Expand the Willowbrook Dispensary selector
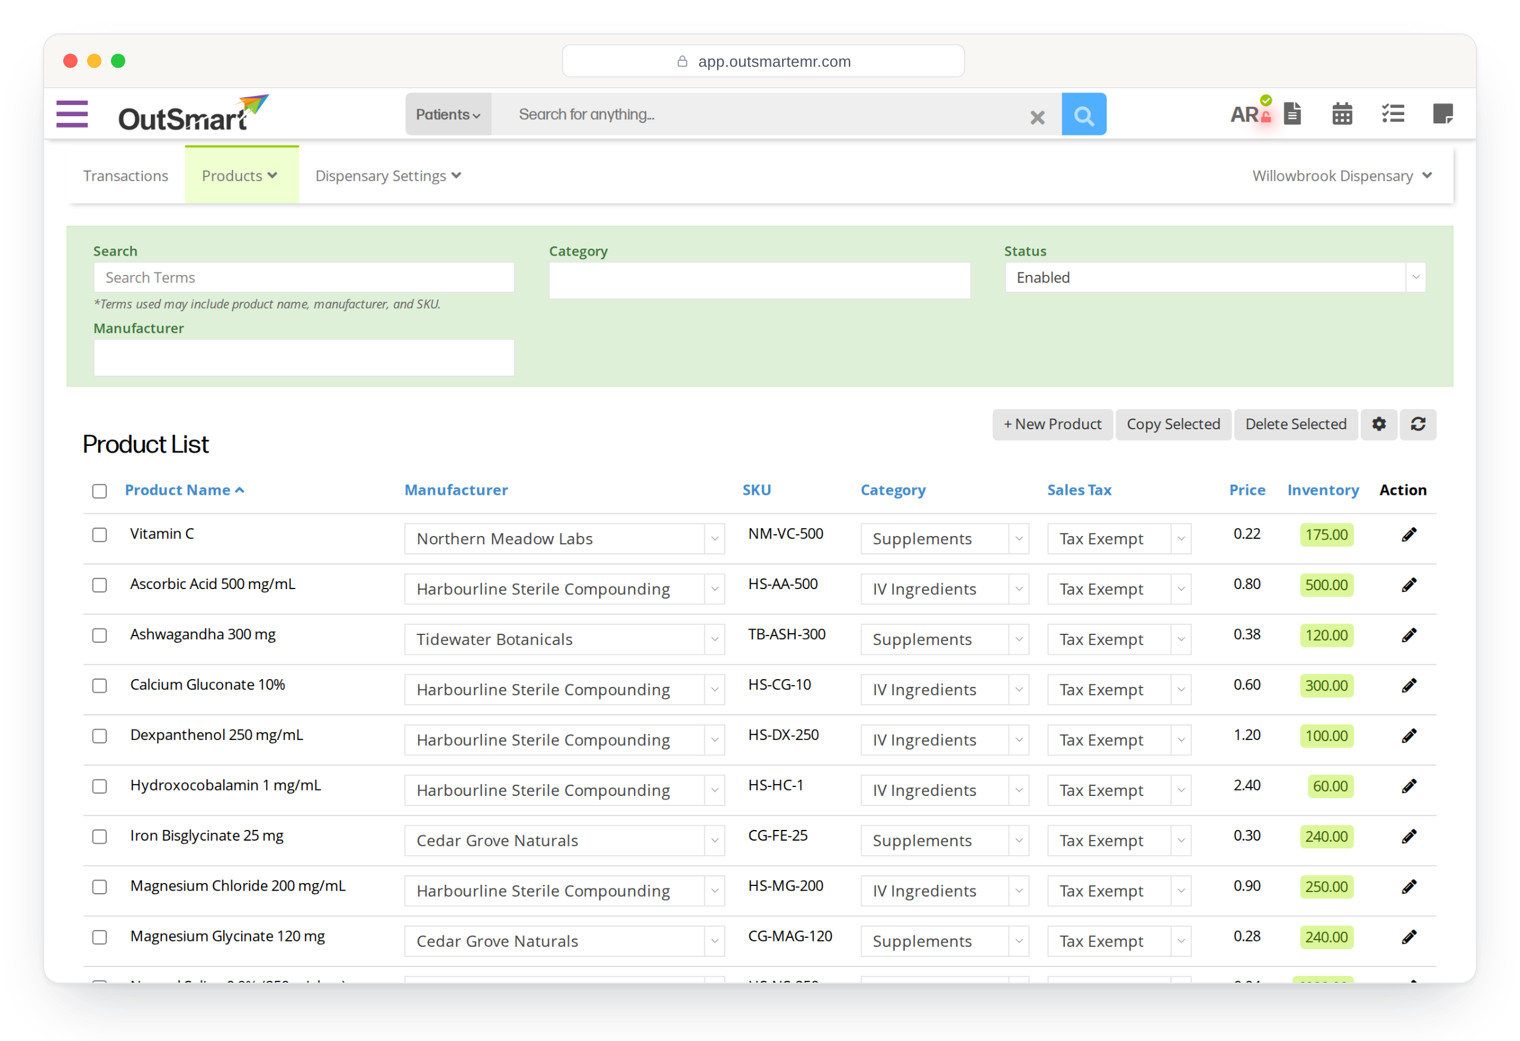 tap(1342, 176)
